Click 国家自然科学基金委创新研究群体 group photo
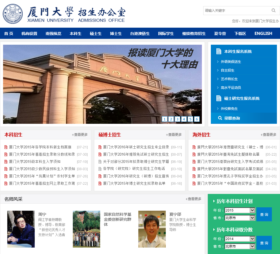The width and height of the screenshot is (280, 254). (x=87, y=229)
